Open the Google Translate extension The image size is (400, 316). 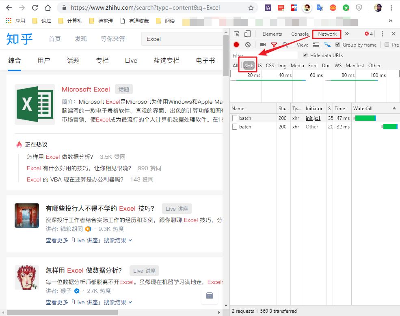click(320, 8)
